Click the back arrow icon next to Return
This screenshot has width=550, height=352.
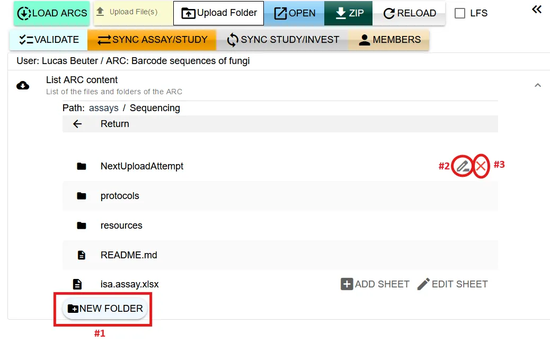point(77,124)
